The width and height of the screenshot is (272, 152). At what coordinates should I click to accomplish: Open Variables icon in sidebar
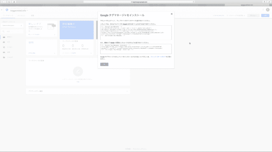[x=4, y=52]
